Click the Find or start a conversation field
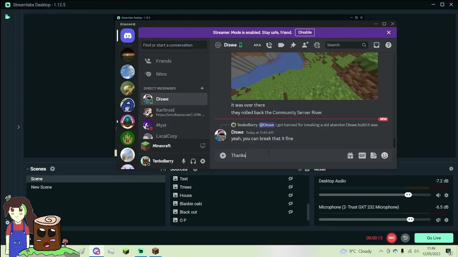This screenshot has width=458, height=257. coord(174,45)
